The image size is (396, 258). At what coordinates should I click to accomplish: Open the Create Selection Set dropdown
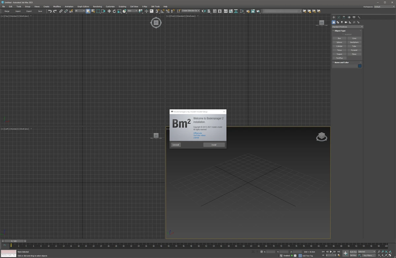190,11
